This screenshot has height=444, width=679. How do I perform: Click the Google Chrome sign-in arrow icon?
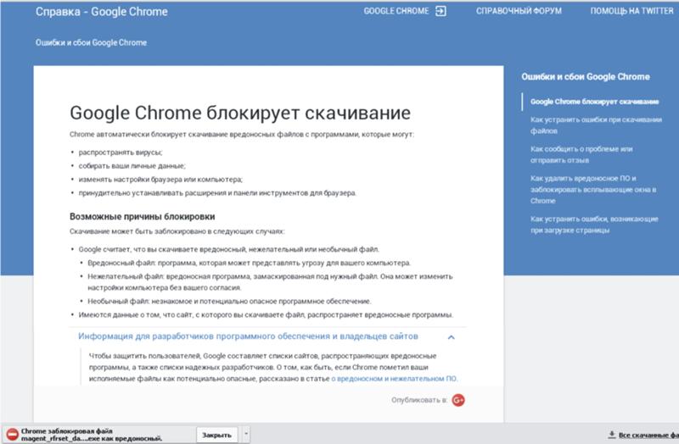(x=441, y=11)
